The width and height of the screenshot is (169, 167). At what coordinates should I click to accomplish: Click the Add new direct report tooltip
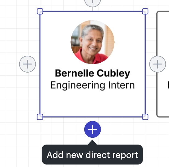(x=92, y=155)
